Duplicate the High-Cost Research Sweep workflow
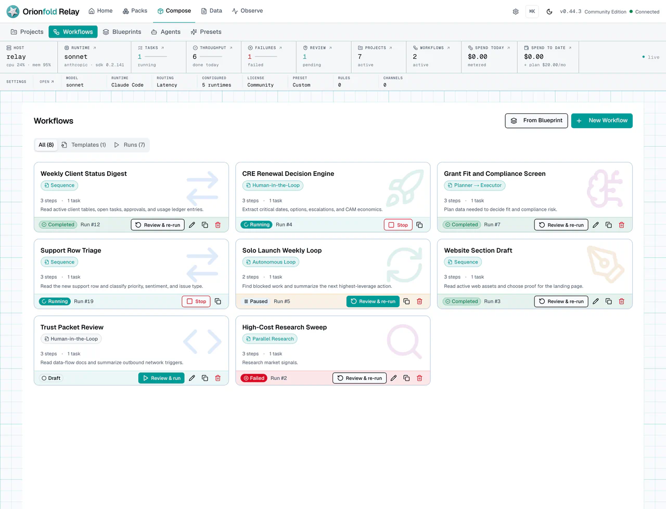The image size is (666, 509). point(407,378)
